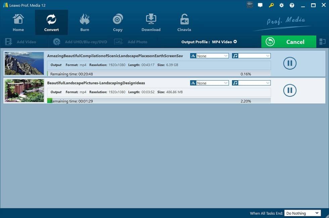Image resolution: width=329 pixels, height=218 pixels.
Task: Click the AmazingBeautifulCompilation file name
Action: tap(115, 56)
